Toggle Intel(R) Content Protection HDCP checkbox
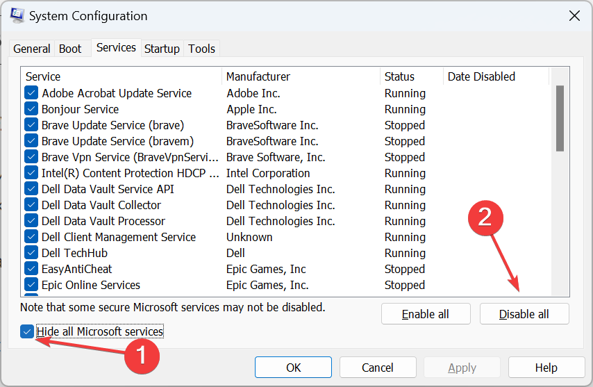Screen dimensions: 593x387 [31, 173]
